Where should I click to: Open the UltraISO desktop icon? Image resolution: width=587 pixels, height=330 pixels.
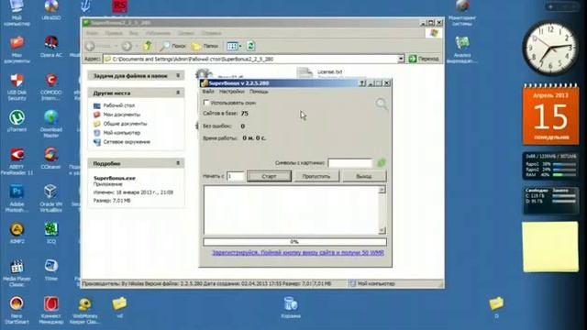pyautogui.click(x=51, y=10)
